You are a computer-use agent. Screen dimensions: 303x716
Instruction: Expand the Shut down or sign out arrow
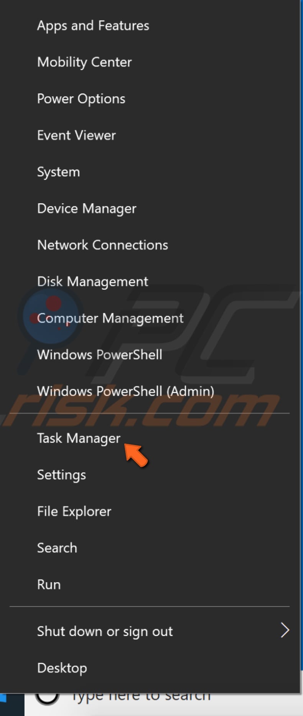[284, 630]
